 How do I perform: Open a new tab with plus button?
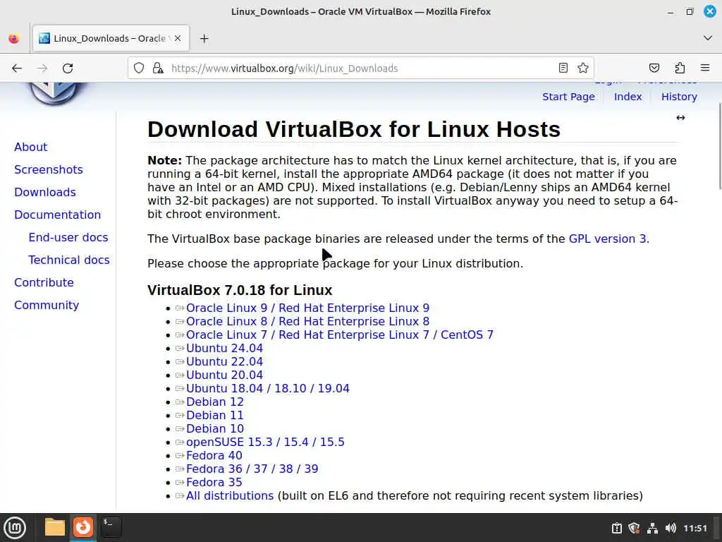coord(204,39)
